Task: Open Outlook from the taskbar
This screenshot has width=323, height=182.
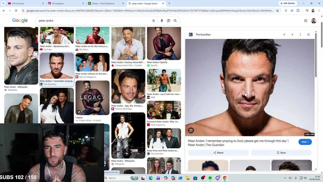Action: (x=180, y=178)
